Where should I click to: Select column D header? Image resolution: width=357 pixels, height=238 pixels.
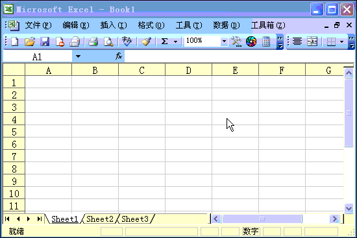coord(188,70)
